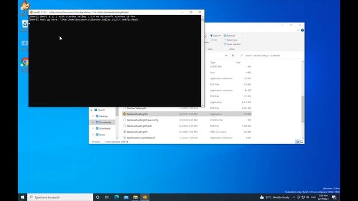The height and width of the screenshot is (201, 358).
Task: Click the Windows Start button
Action: coord(22,197)
